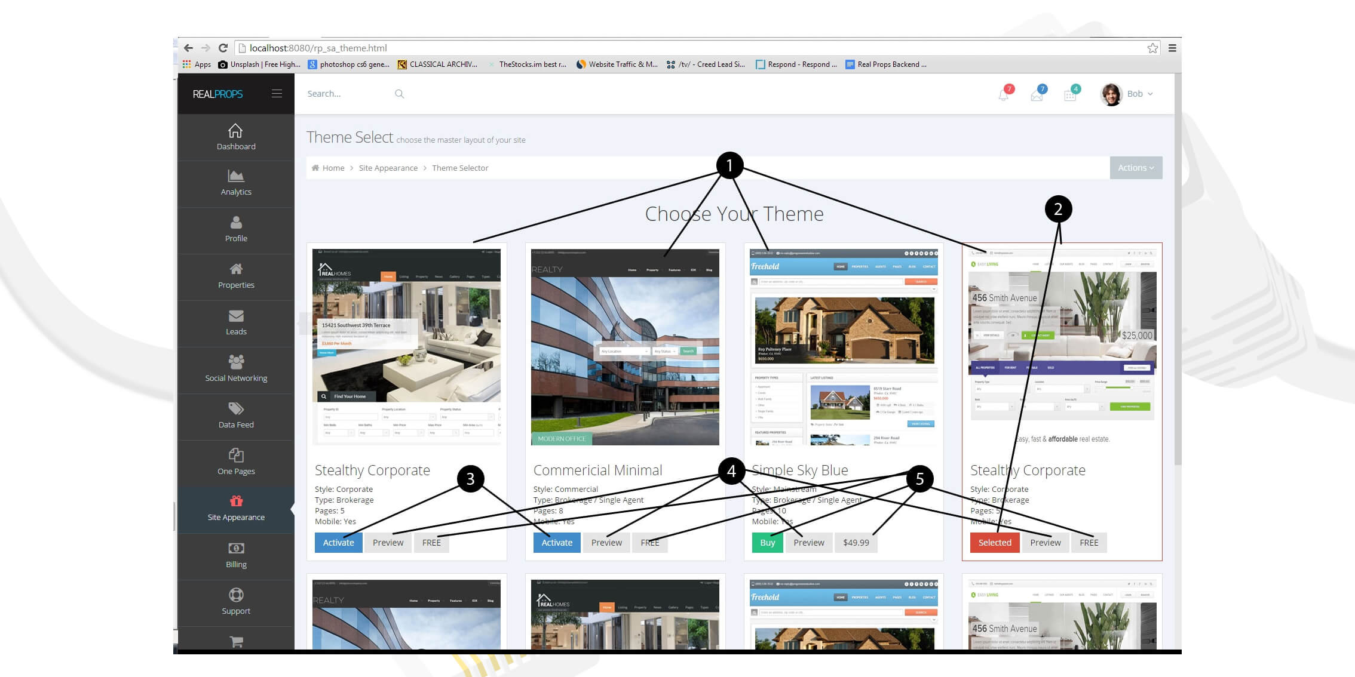The height and width of the screenshot is (677, 1355).
Task: Open the calendar icon with badge
Action: [1069, 95]
